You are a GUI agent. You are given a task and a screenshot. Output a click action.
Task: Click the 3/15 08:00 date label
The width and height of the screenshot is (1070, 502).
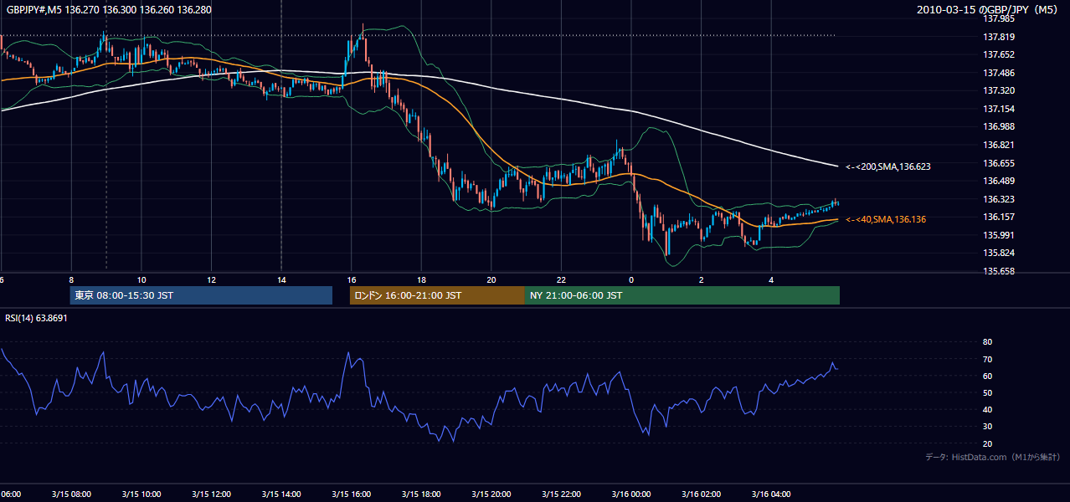click(70, 494)
